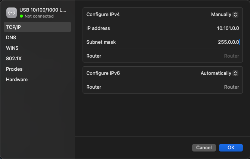Click the IP address field 10.101.0.0
Image resolution: width=250 pixels, height=159 pixels.
(x=228, y=28)
